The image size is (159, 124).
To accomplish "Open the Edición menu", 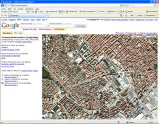I will pos(10,9).
